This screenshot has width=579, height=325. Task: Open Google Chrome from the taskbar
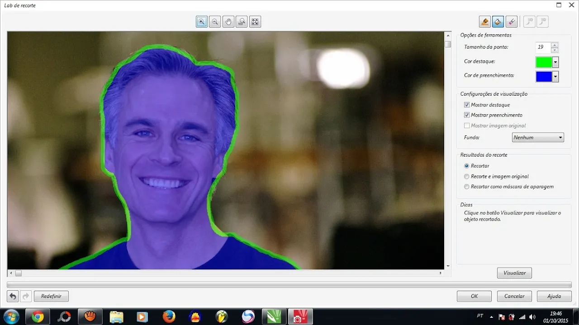tap(38, 317)
